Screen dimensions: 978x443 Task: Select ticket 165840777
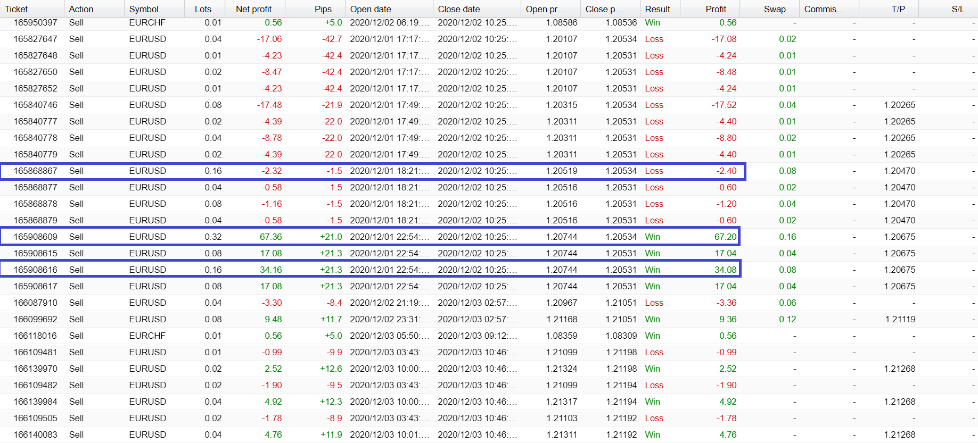(35, 121)
